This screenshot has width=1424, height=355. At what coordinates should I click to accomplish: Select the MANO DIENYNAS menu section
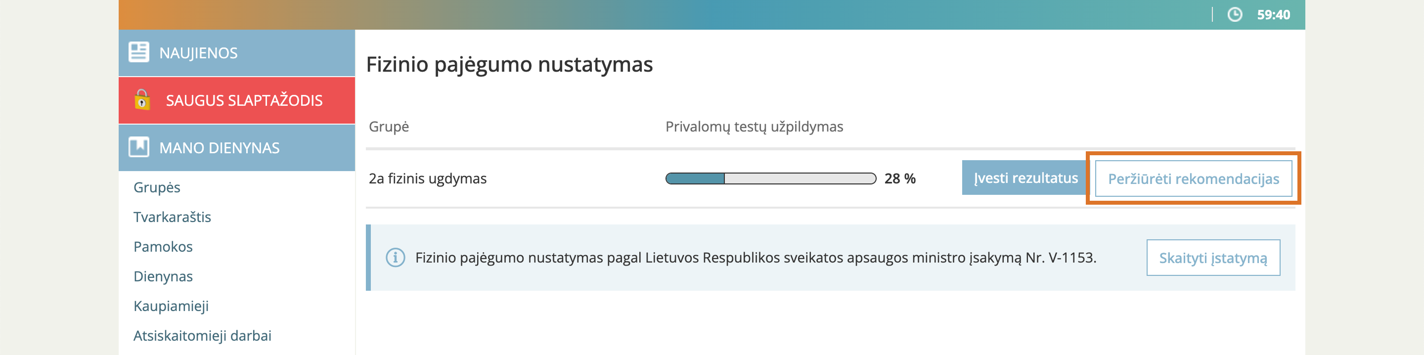click(219, 148)
